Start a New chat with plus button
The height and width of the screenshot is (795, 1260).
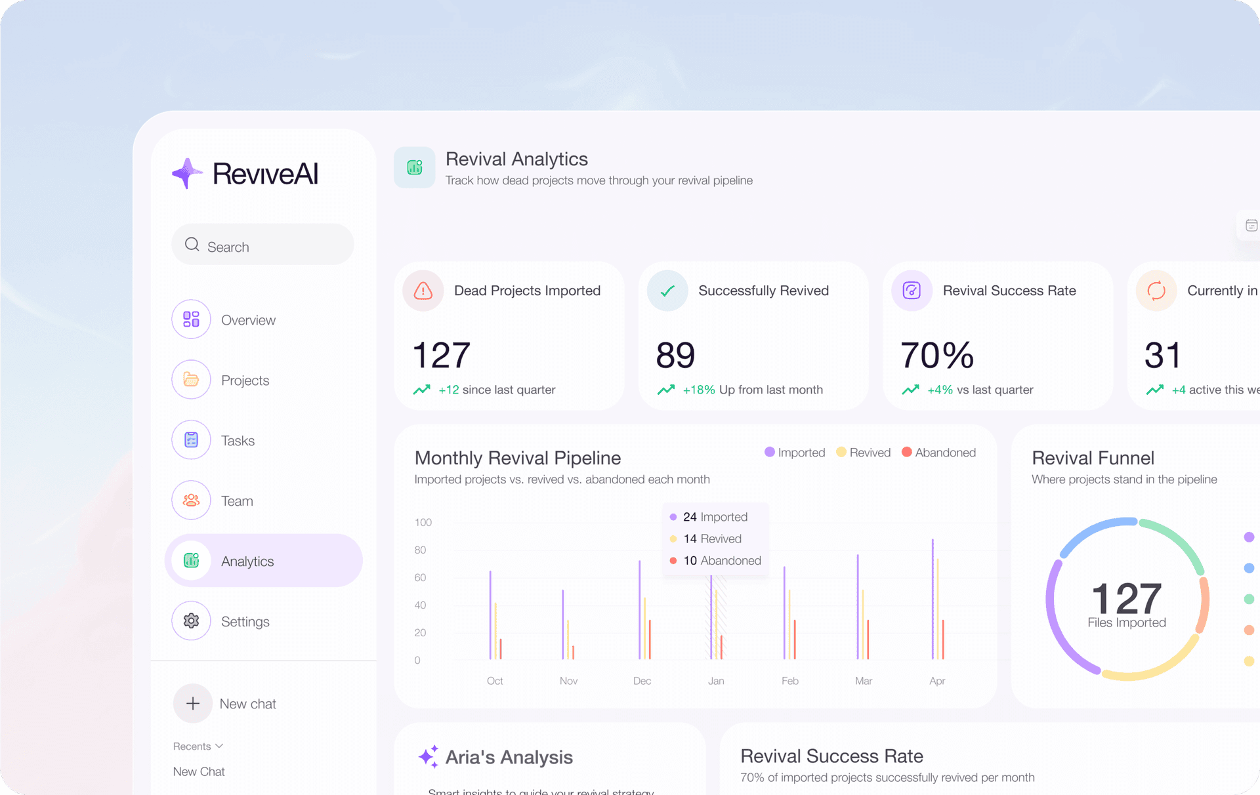tap(193, 704)
